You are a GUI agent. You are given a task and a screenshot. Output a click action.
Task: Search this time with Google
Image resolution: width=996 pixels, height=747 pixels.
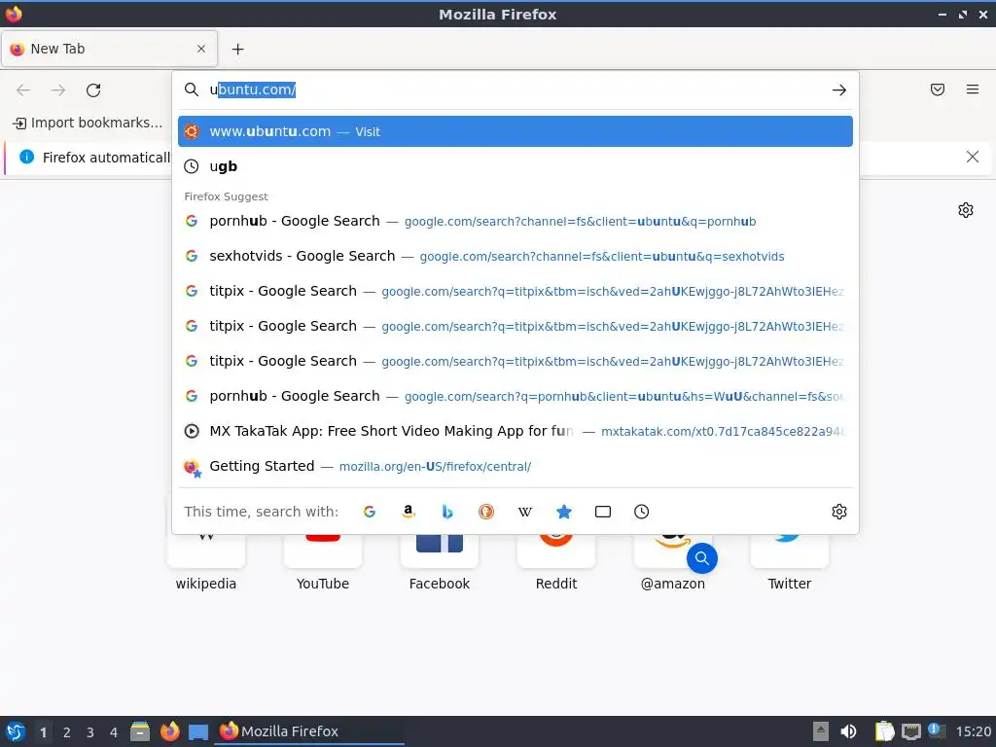369,512
